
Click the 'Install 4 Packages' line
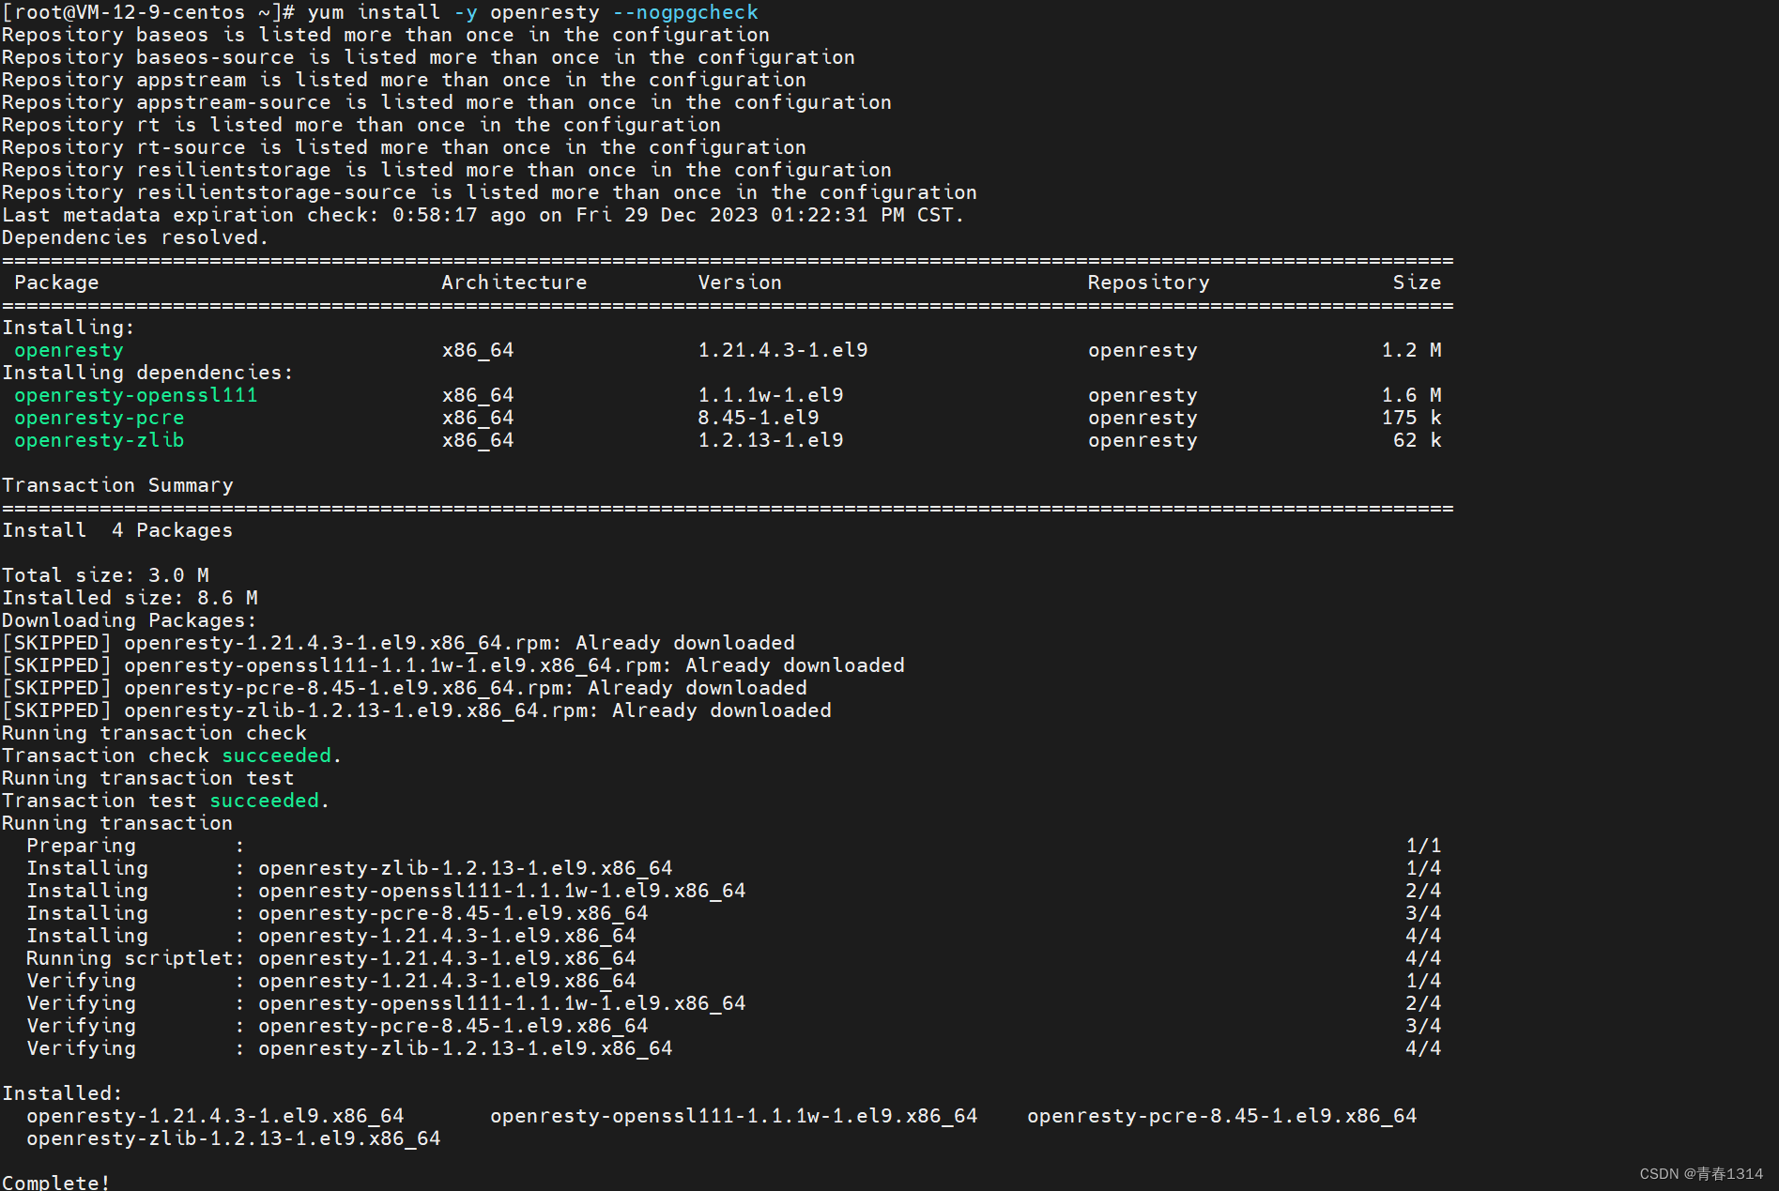pos(117,530)
